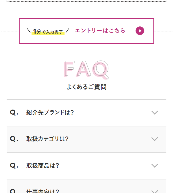Select the 取扱カテゴリは? question text
Screen dimensions: 173x193
[47, 139]
